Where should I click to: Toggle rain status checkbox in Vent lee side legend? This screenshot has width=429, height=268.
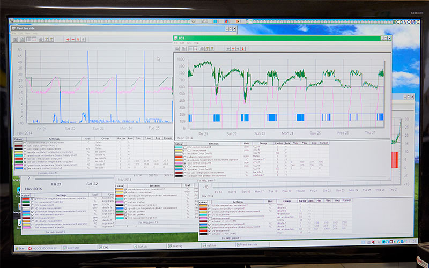point(25,146)
